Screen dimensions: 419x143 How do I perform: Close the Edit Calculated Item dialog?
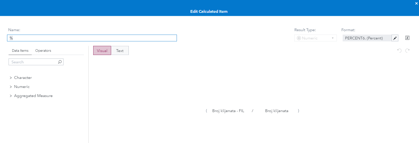coord(416,4)
